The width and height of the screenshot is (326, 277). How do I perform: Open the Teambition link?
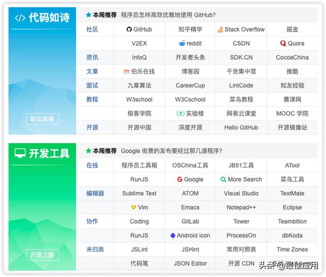tap(292, 221)
